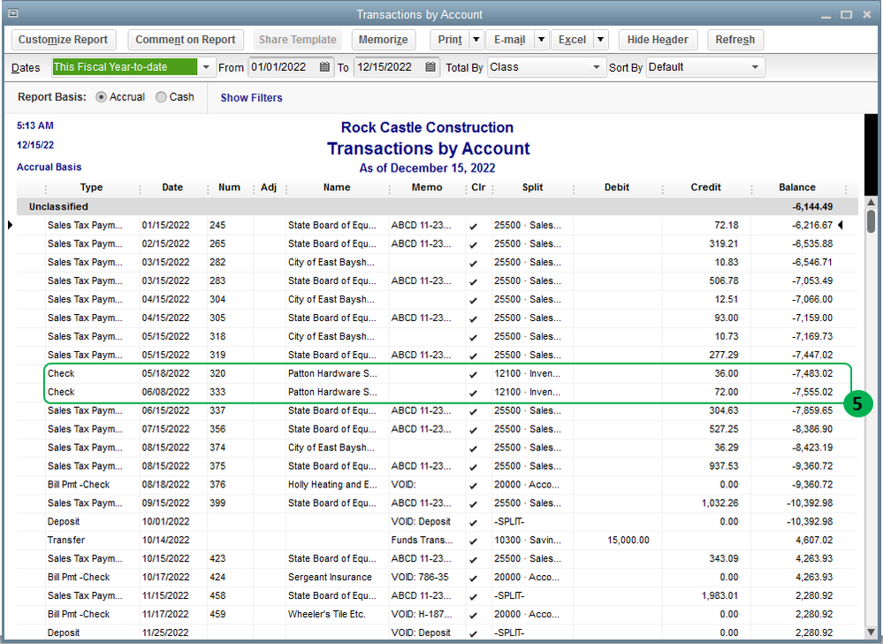Viewport: 883px width, 644px height.
Task: Open the From date calendar picker
Action: 324,67
